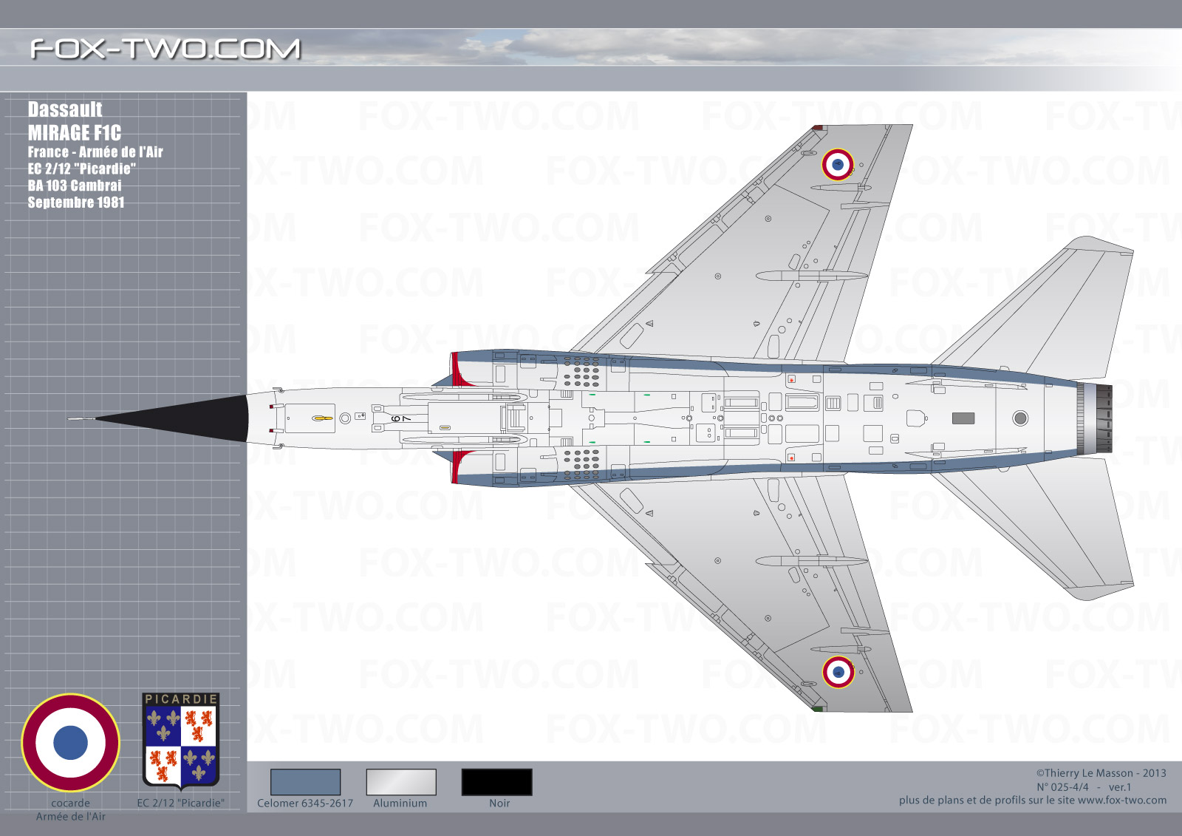Click the 'EC 2/12 "Picardie"' caption under shield

point(180,803)
